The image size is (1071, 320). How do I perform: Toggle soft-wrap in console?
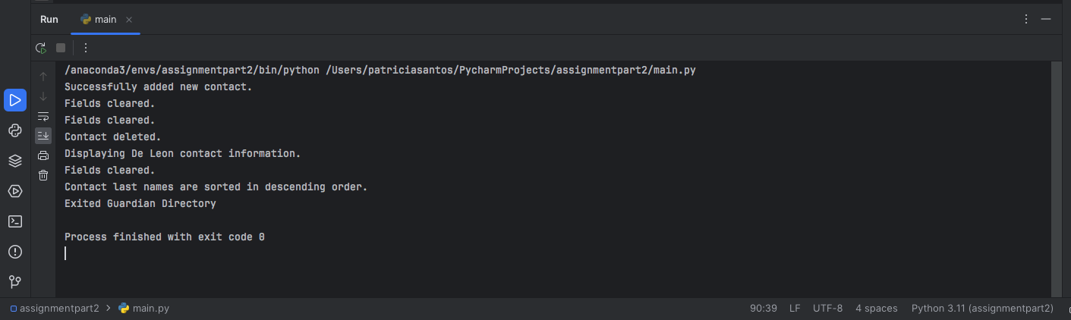pos(43,116)
